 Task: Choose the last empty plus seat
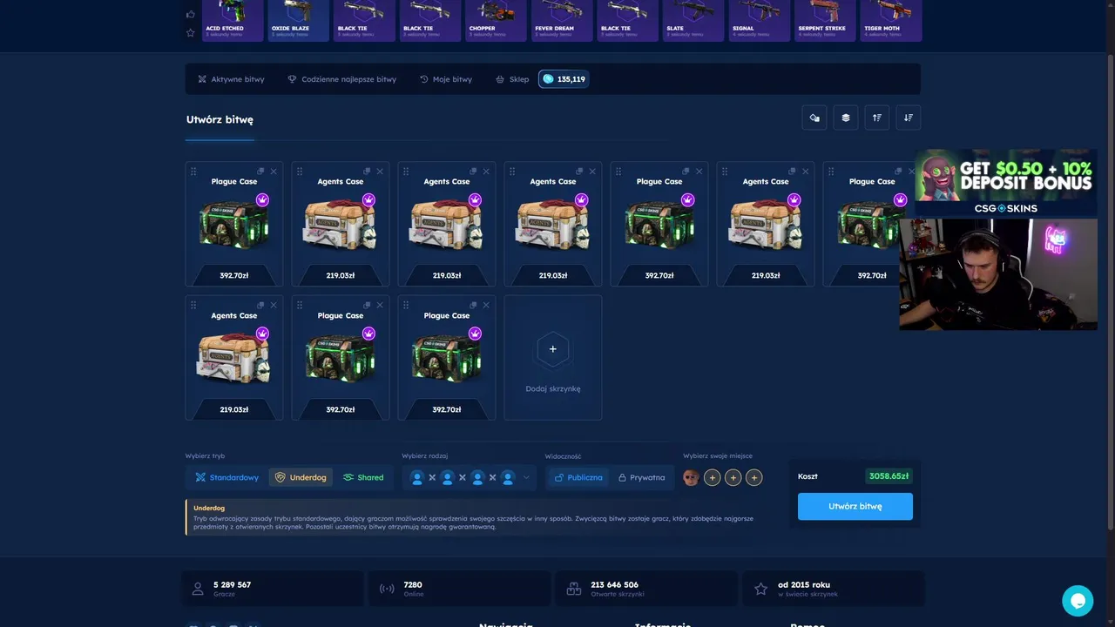coord(754,477)
